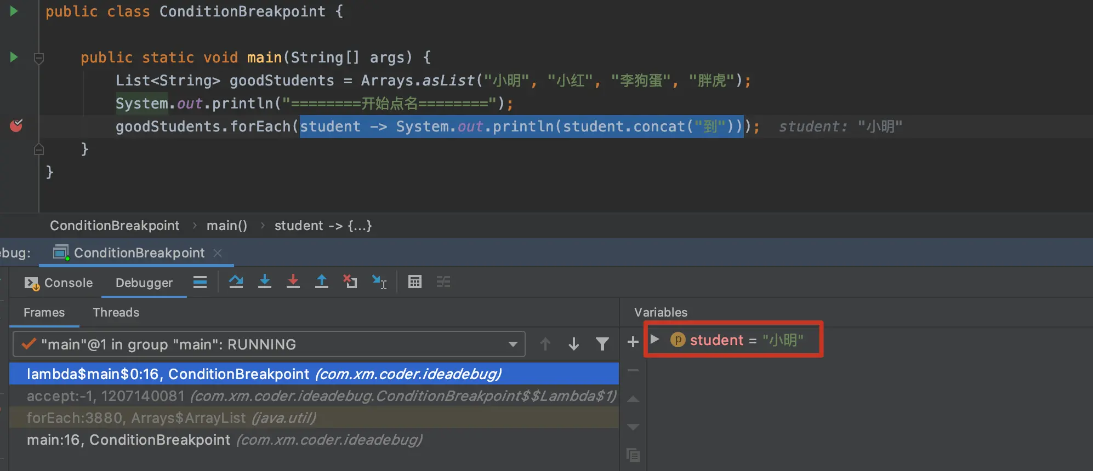Viewport: 1093px width, 471px height.
Task: Click the student -> {...} breadcrumb
Action: click(x=323, y=226)
